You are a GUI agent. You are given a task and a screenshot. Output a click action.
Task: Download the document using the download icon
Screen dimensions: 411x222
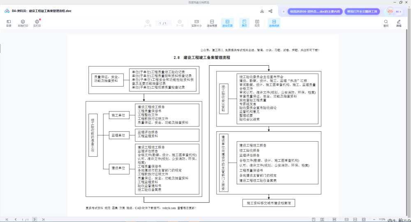coord(262,11)
